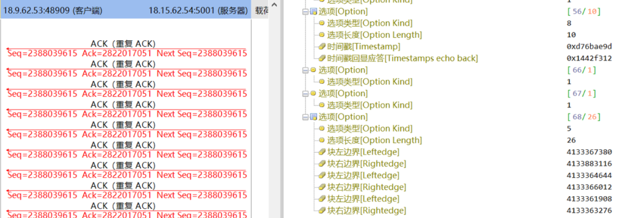This screenshot has width=622, height=218.
Task: Click the Option node icon at 68/26
Action: pos(313,117)
